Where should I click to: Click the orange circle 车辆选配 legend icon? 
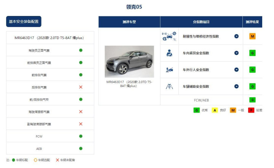[35, 160]
